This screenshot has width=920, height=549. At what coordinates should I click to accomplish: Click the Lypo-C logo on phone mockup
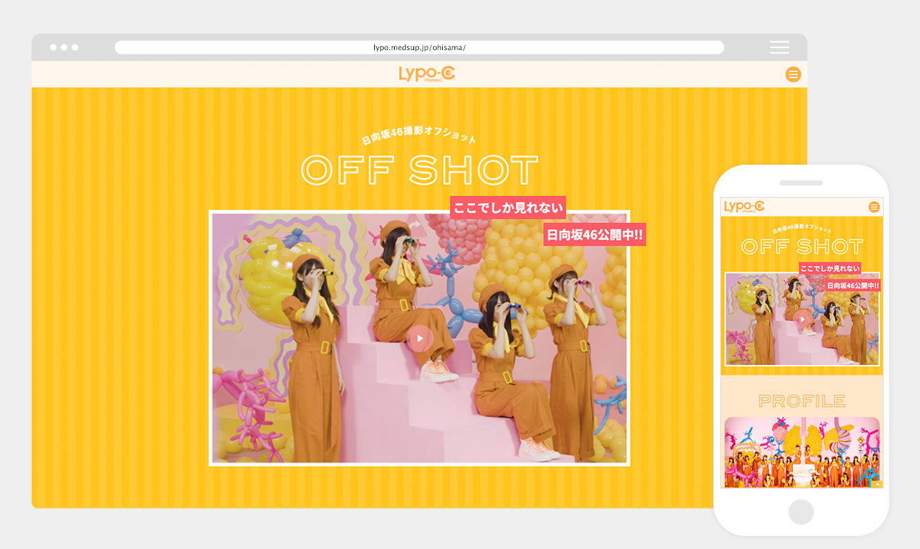[744, 207]
